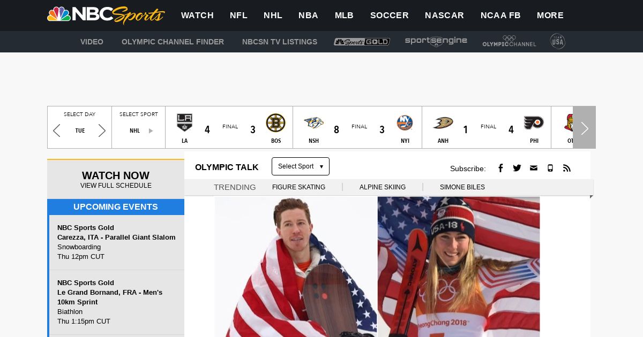Open the Select Sport dropdown in Olympic Talk
This screenshot has width=643, height=337.
click(301, 166)
